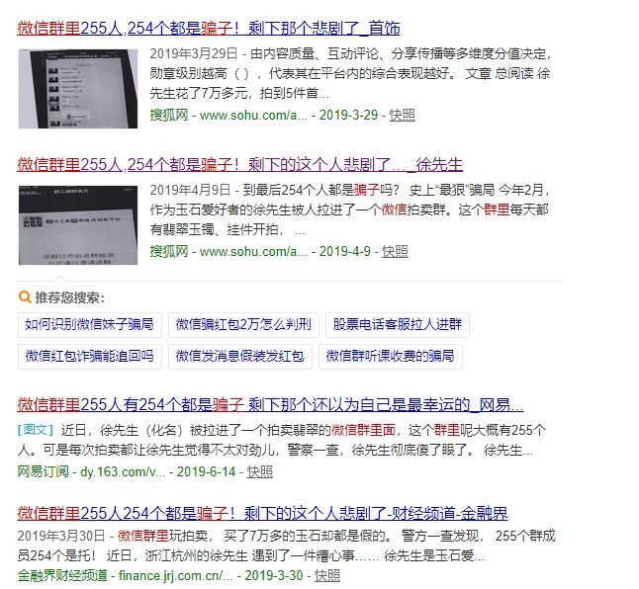Search suggestion 股票电话客服拉人进群
This screenshot has width=639, height=589.
[x=398, y=325]
